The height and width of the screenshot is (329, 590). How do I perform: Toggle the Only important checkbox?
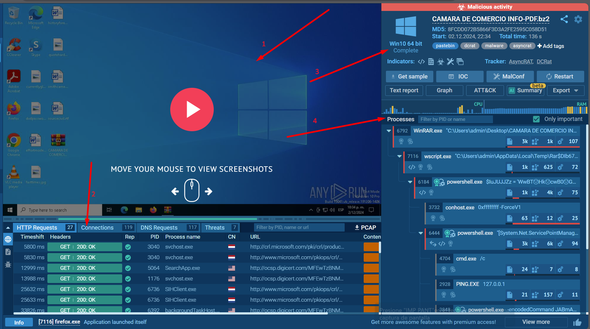(x=536, y=119)
